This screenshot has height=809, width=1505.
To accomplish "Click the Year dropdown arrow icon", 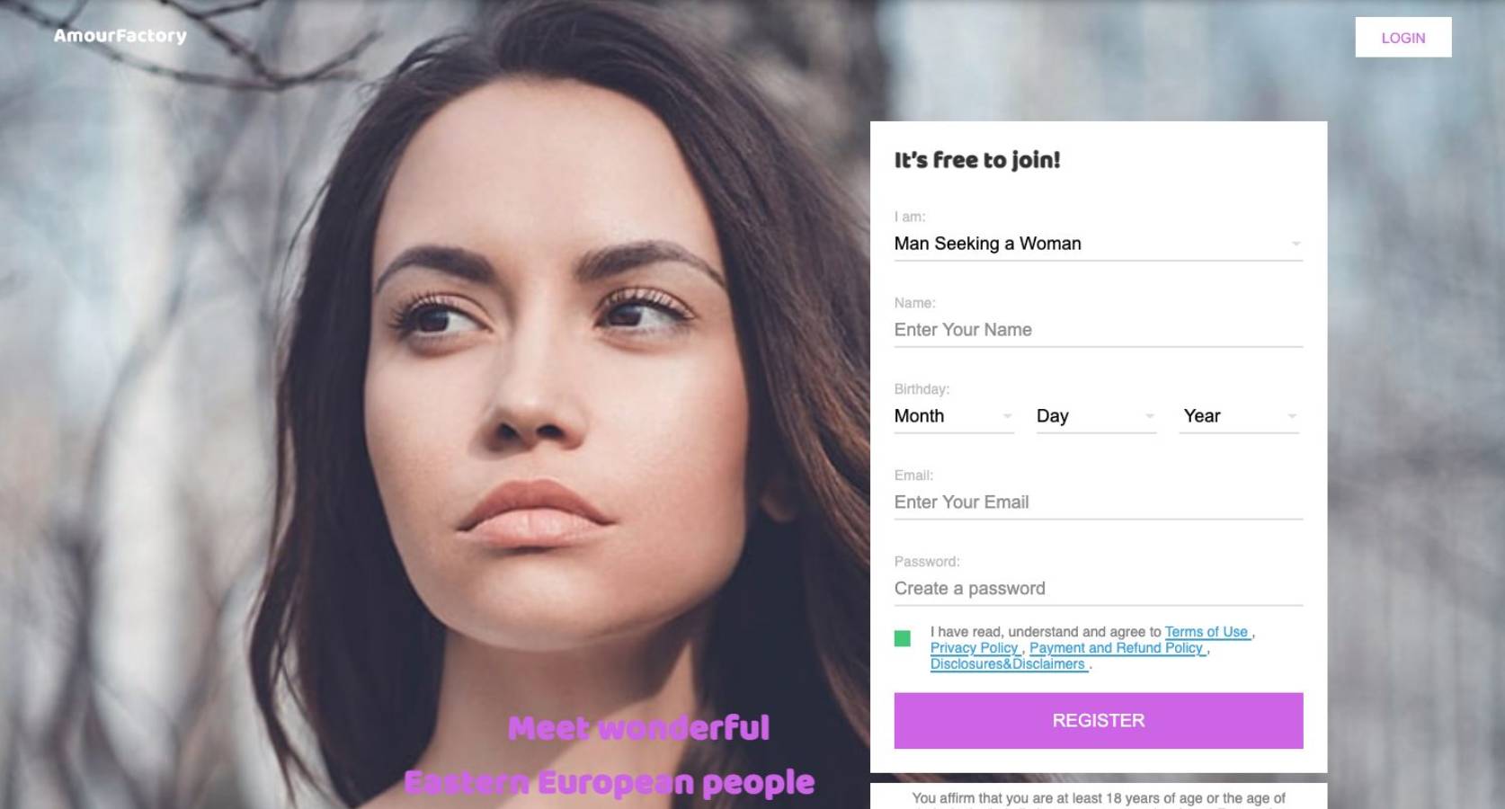I will [x=1292, y=416].
